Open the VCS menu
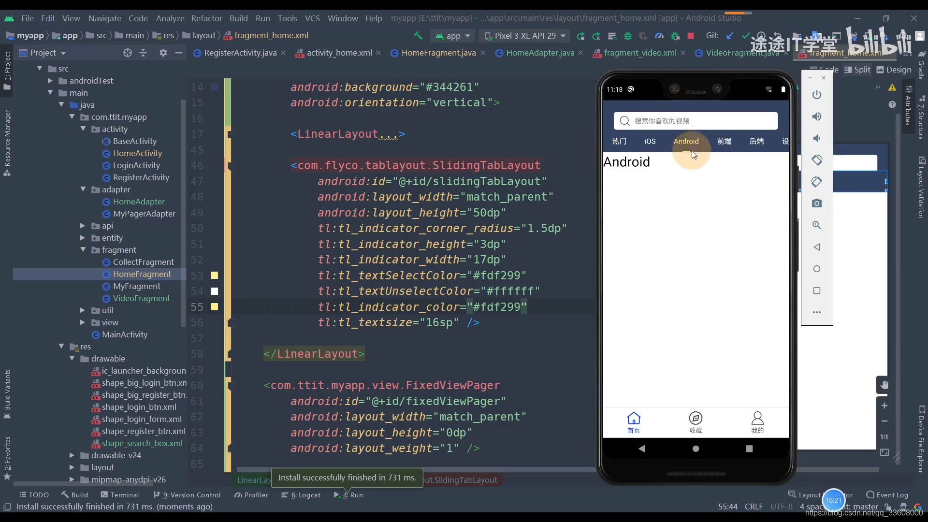The image size is (928, 522). coord(312,18)
